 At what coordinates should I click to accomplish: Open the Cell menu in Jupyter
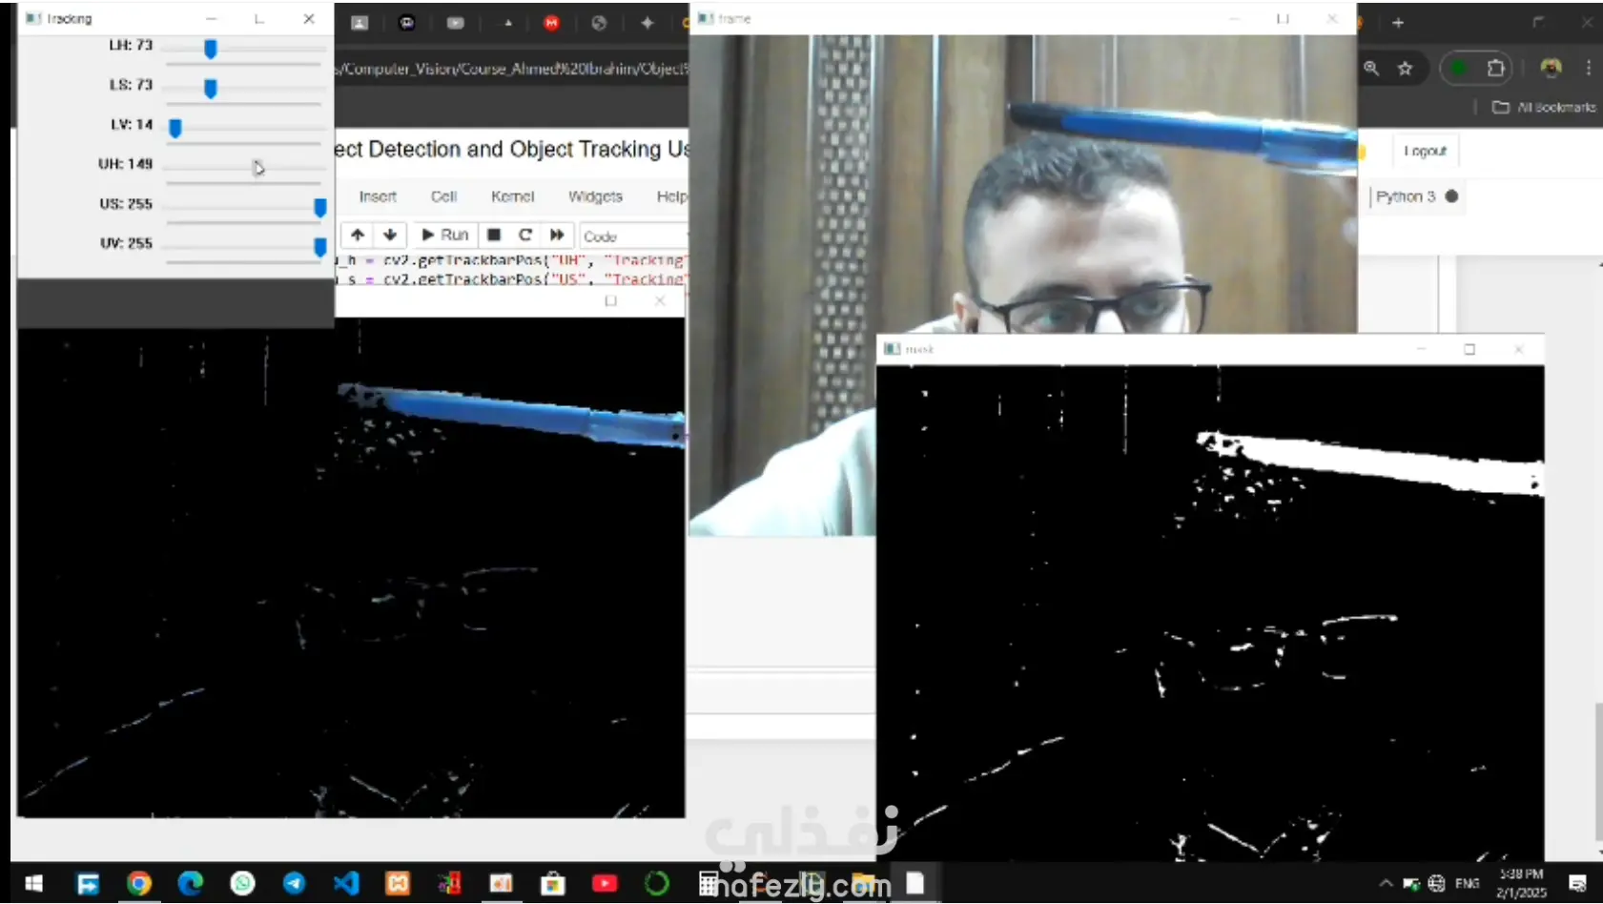pyautogui.click(x=443, y=196)
